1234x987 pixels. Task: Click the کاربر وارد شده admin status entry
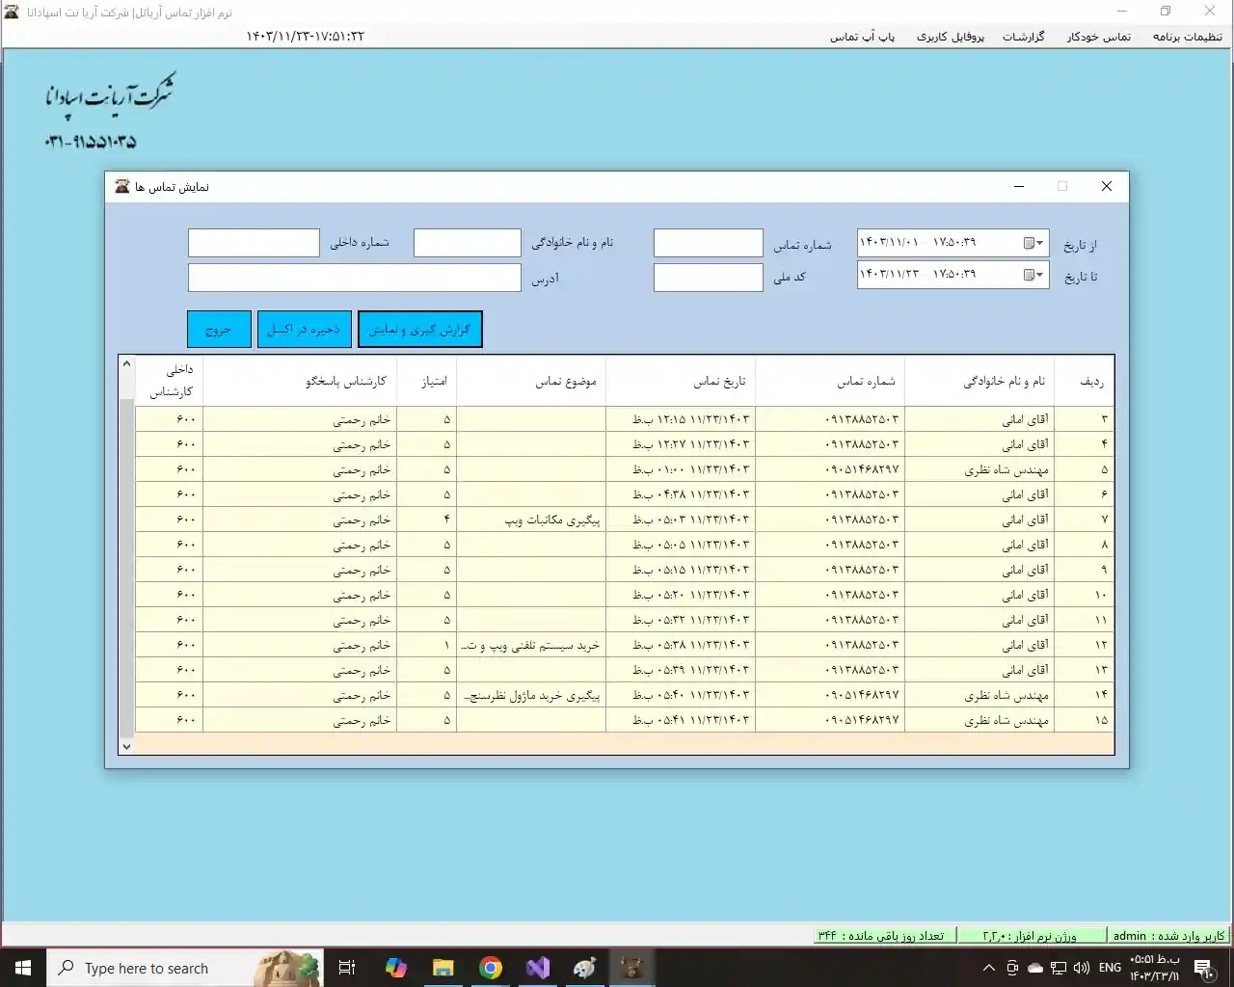tap(1168, 936)
